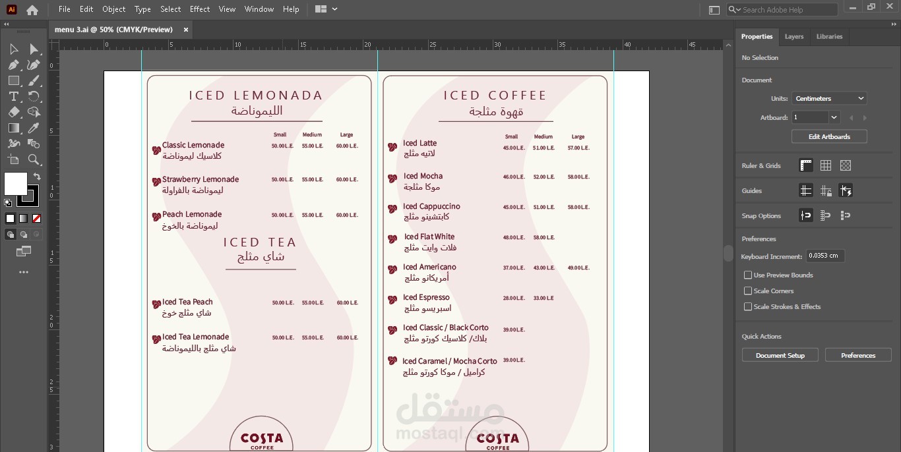Click the Edit Artboards button
Image resolution: width=901 pixels, height=452 pixels.
[x=829, y=136]
